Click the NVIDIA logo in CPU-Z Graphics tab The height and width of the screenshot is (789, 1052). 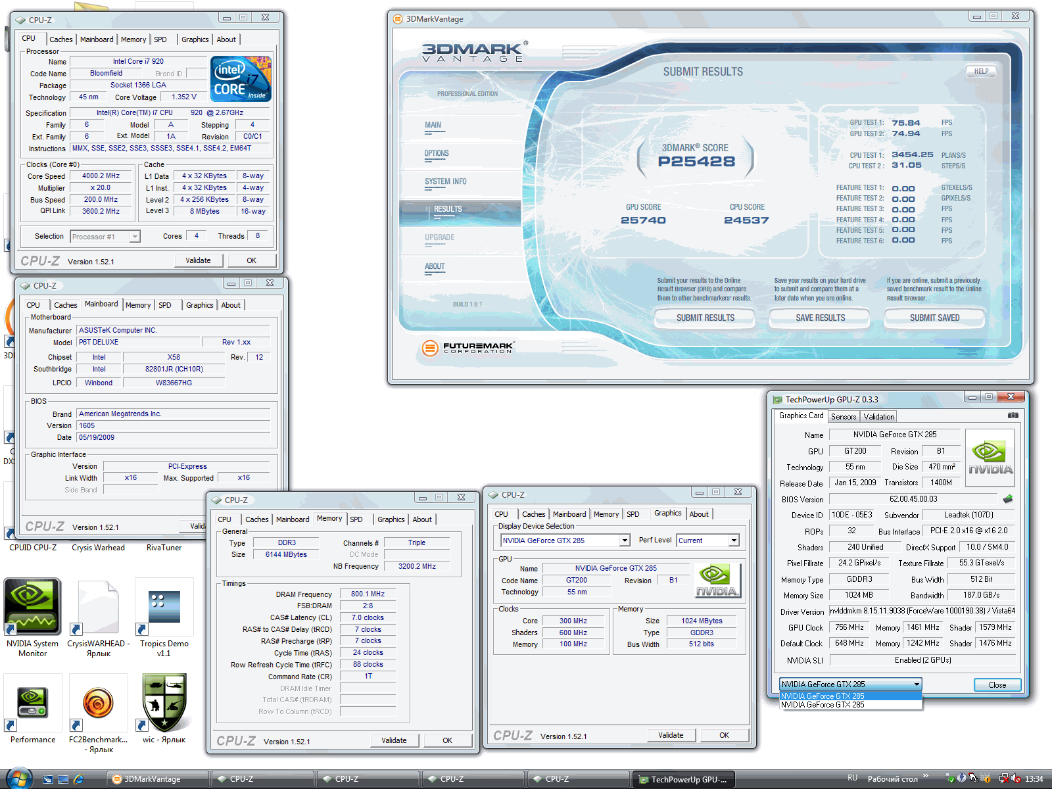point(717,581)
